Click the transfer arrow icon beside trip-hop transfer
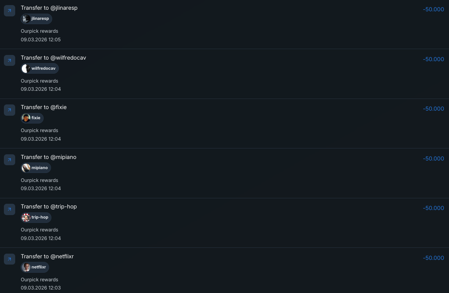Viewport: 449px width, 293px height. coord(9,209)
